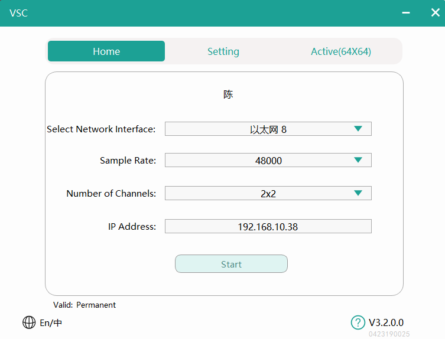Click the Sample Rate label
Viewport: 445px width, 339px height.
(128, 161)
